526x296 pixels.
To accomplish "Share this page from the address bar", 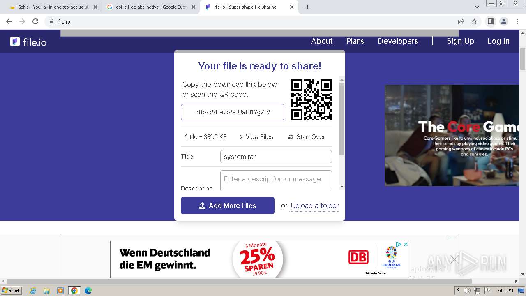I will pyautogui.click(x=461, y=21).
